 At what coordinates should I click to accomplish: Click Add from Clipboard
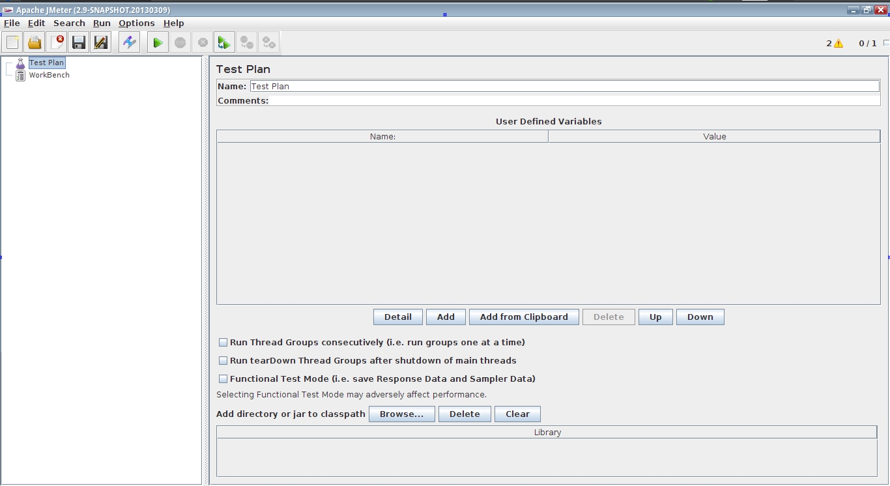[x=524, y=317]
